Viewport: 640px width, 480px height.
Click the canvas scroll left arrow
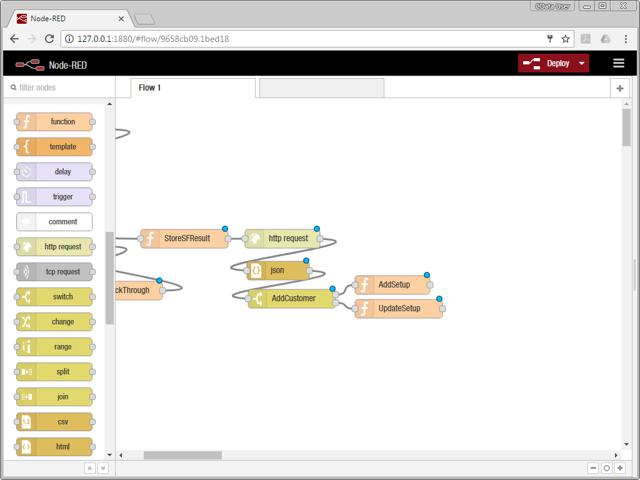tap(121, 455)
